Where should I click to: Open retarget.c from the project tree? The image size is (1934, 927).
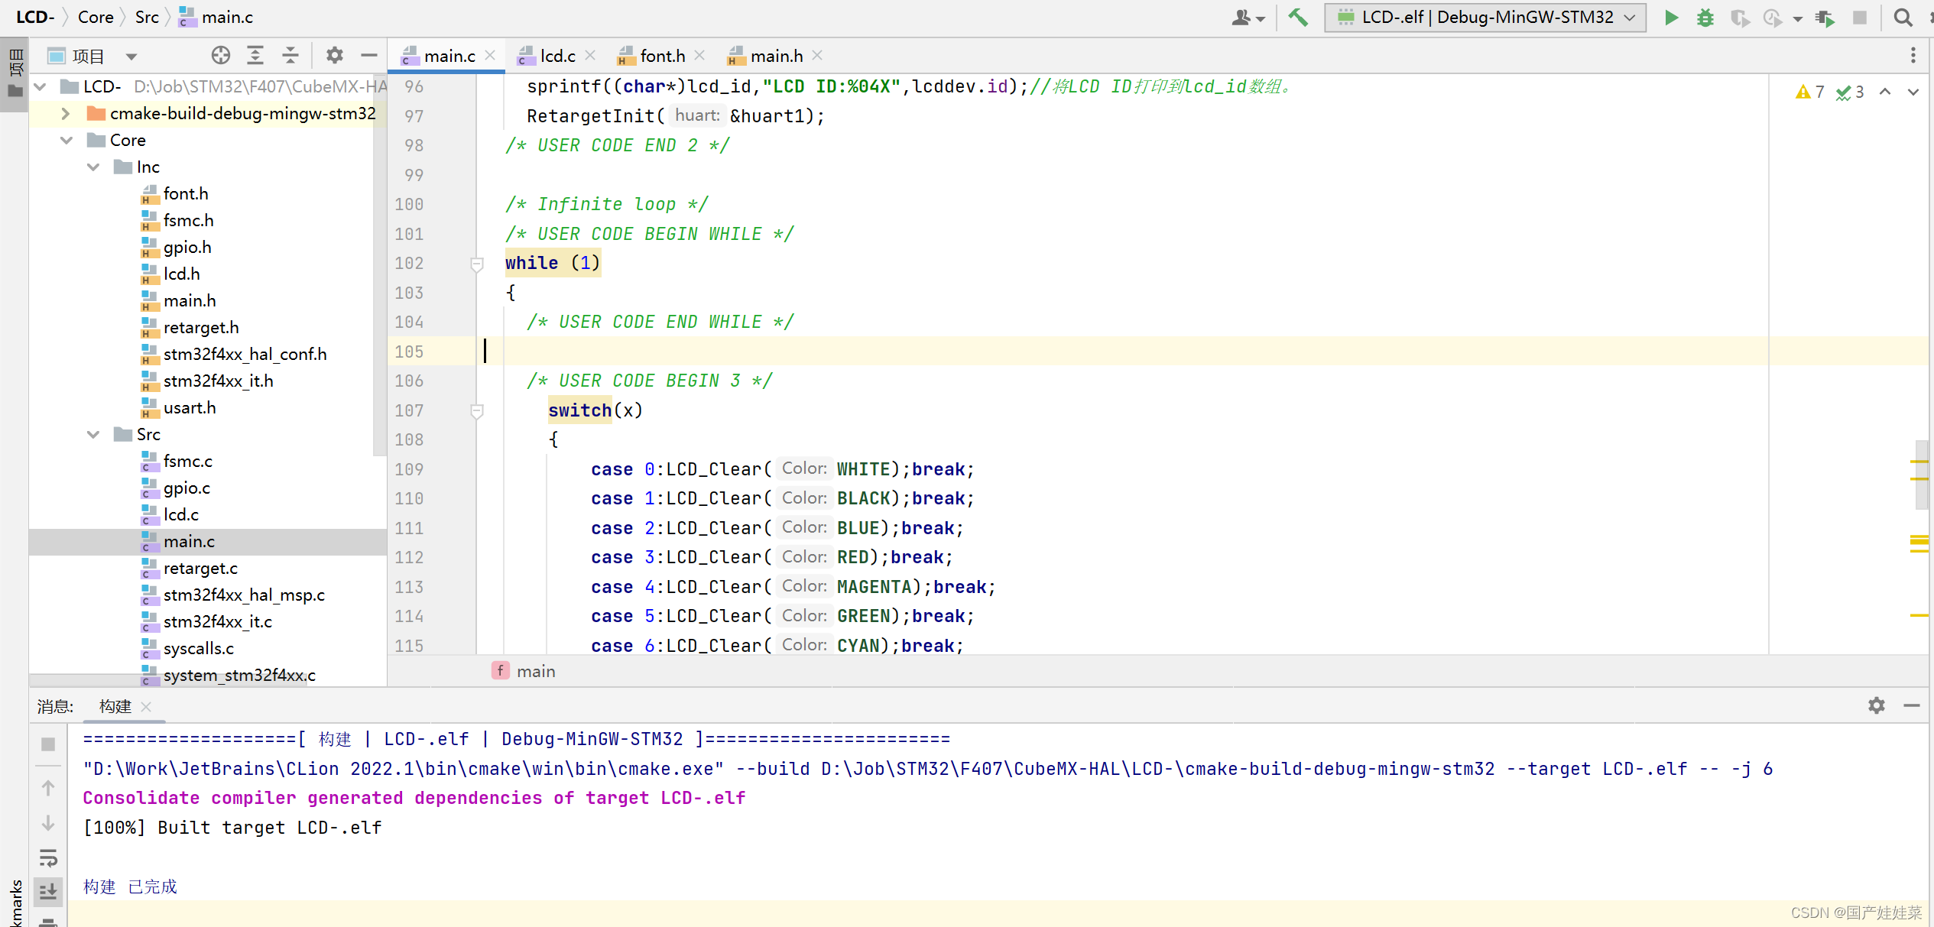[200, 569]
